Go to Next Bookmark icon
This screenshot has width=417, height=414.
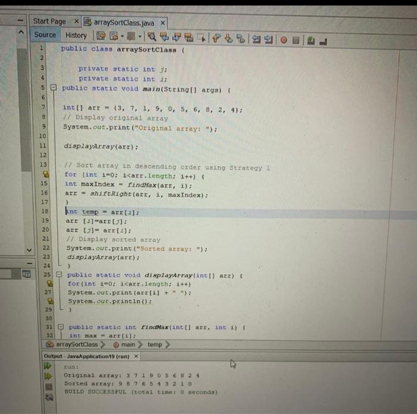pos(228,39)
